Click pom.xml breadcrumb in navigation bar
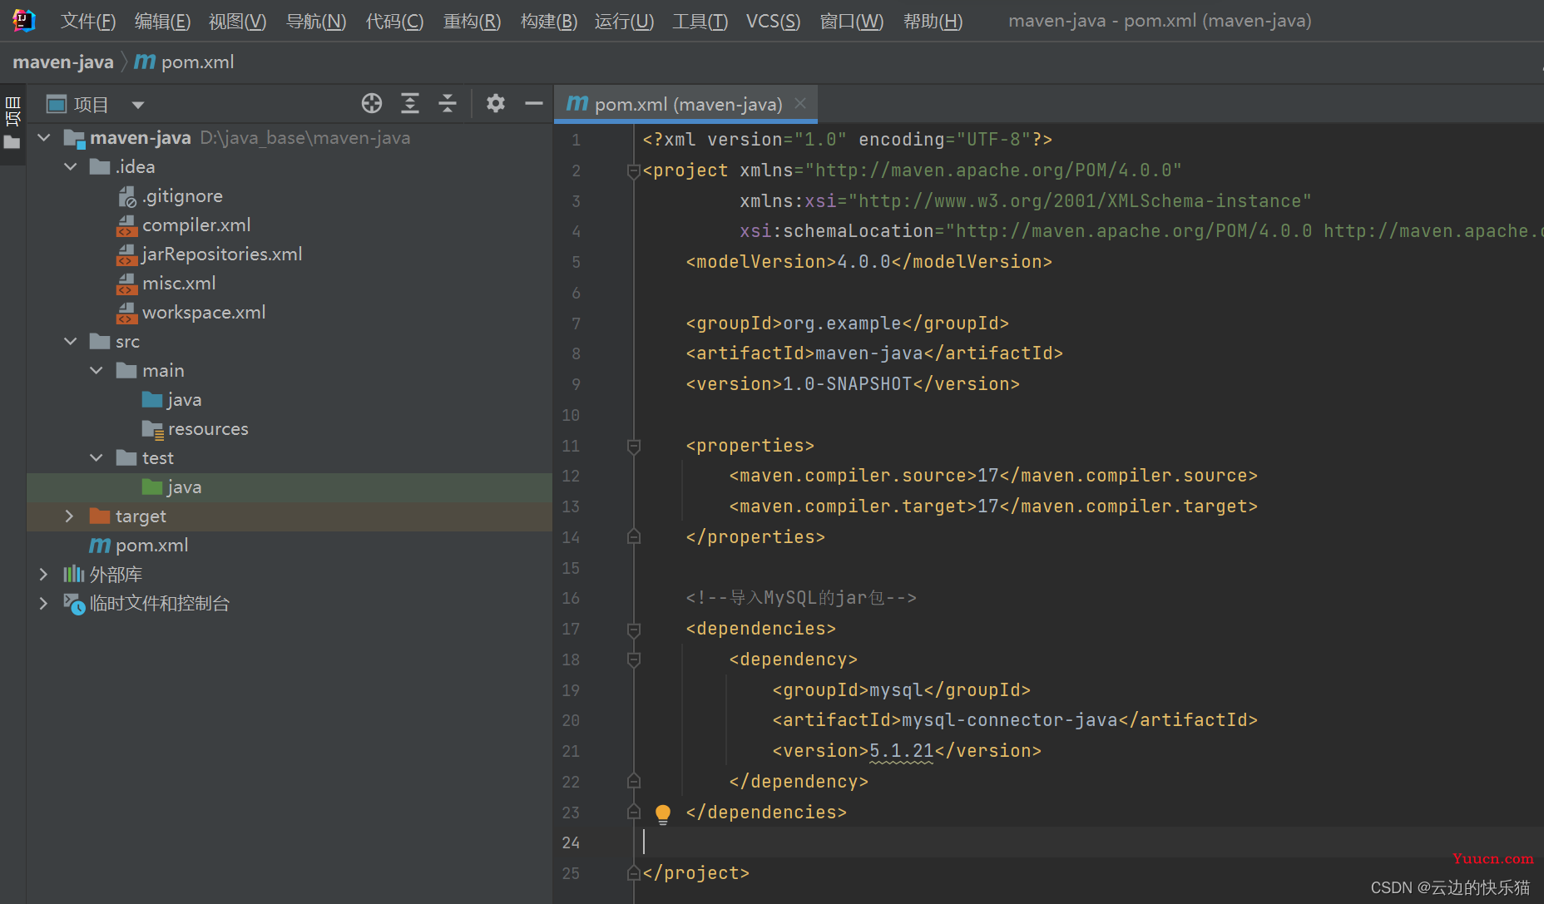This screenshot has width=1544, height=904. 184,62
